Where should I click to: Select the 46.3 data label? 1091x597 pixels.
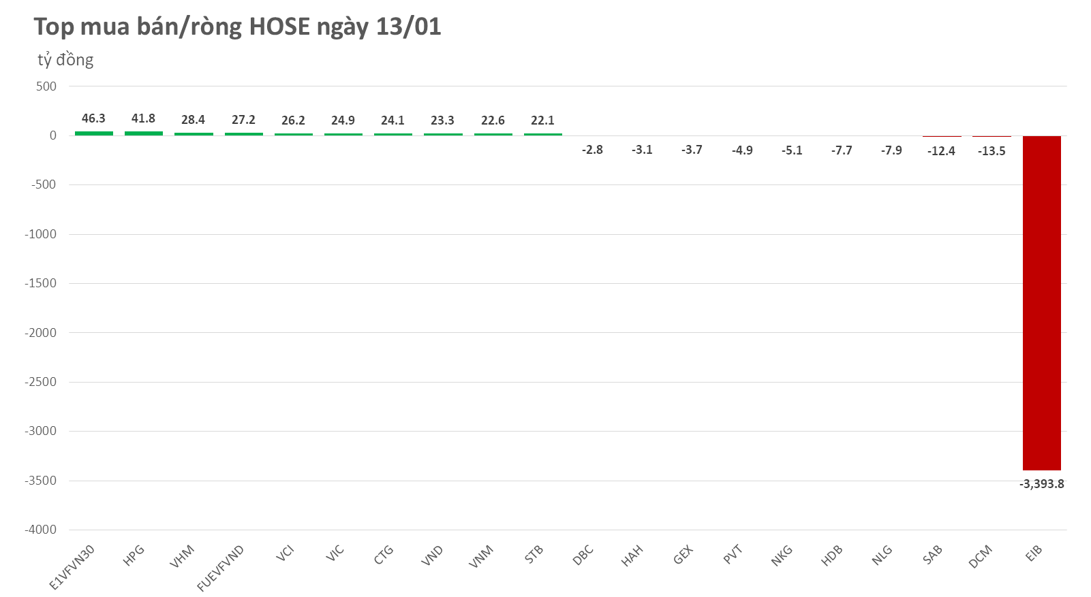click(x=94, y=118)
